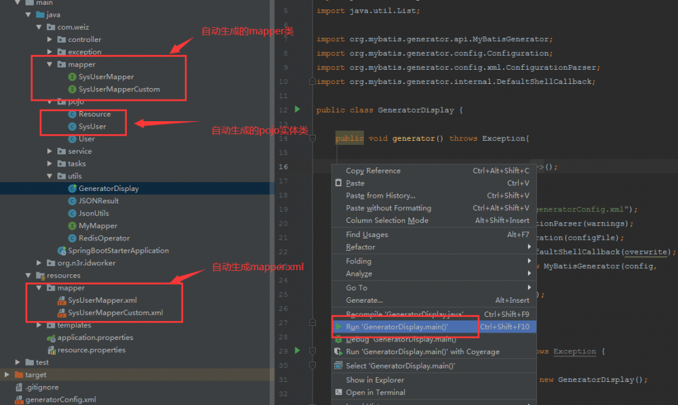Click the Resource class icon
The height and width of the screenshot is (405, 678).
point(73,114)
